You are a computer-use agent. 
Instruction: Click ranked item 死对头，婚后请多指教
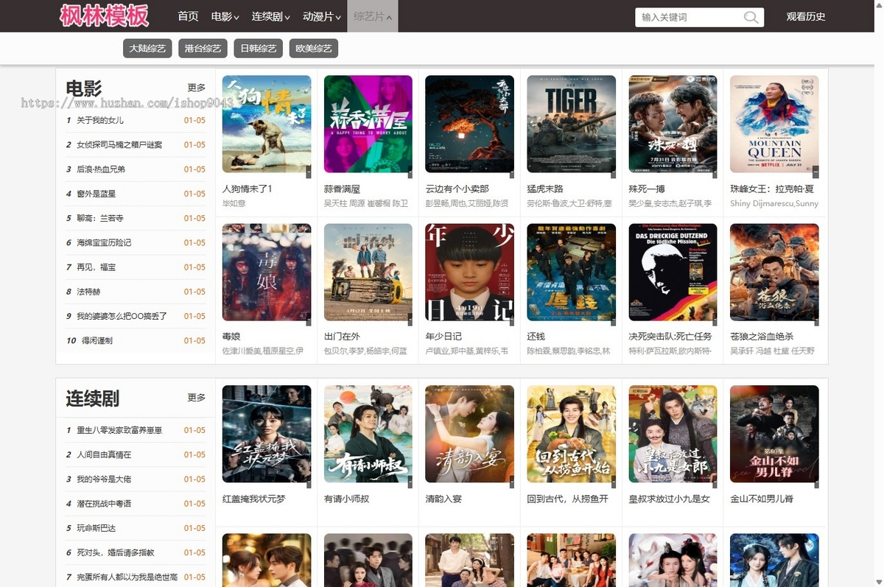click(116, 552)
